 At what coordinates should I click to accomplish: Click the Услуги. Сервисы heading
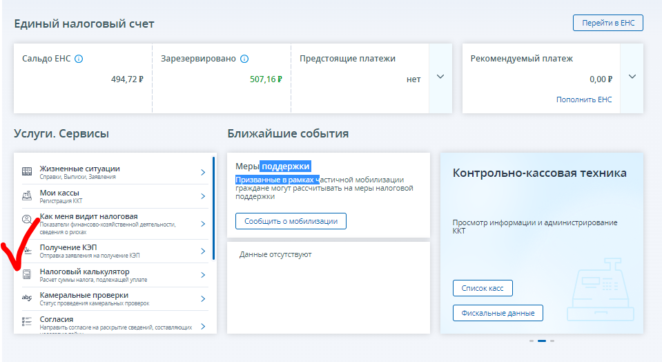click(61, 134)
